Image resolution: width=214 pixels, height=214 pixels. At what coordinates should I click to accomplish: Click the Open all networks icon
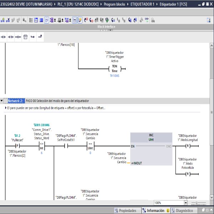tap(36, 20)
